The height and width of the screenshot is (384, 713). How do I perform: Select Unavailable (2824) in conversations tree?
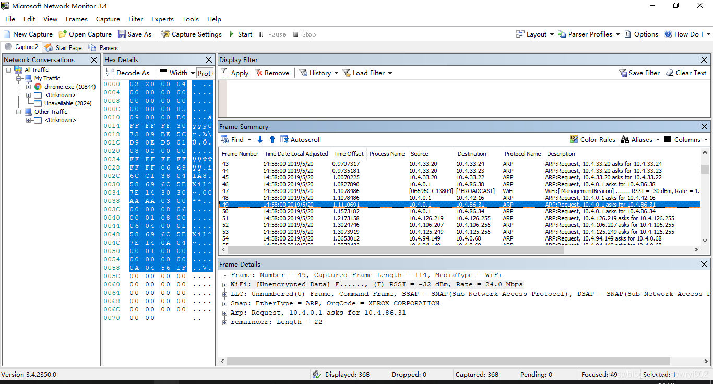(68, 103)
